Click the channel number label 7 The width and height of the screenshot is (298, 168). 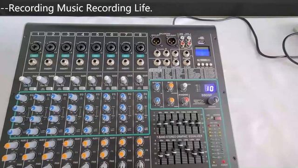click(126, 35)
